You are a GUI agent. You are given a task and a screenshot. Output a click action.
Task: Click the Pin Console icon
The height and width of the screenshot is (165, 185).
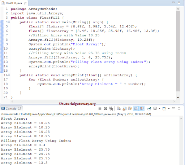coord(149,108)
